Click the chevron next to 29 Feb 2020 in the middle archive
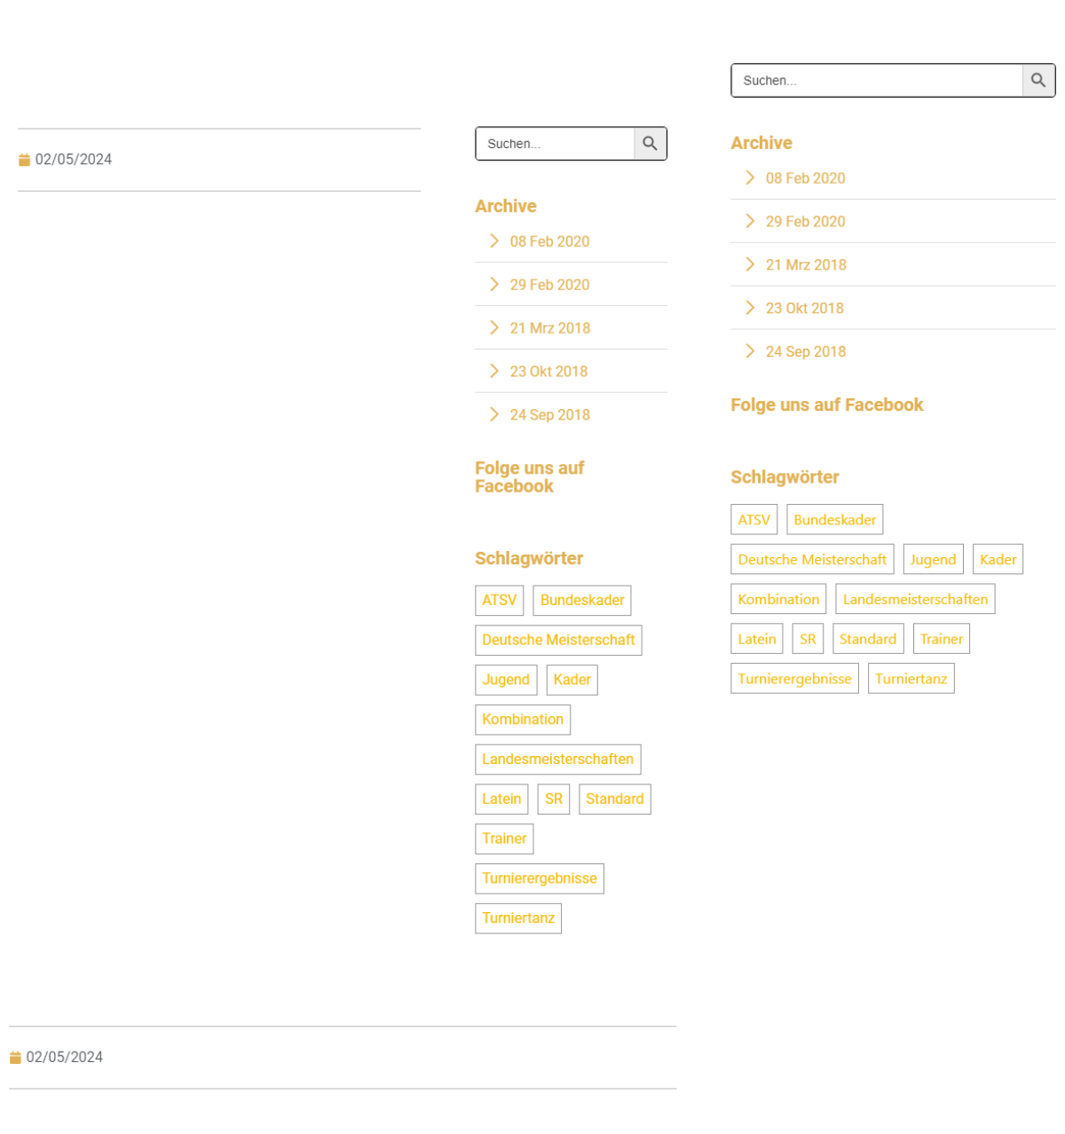The width and height of the screenshot is (1065, 1134). (494, 284)
